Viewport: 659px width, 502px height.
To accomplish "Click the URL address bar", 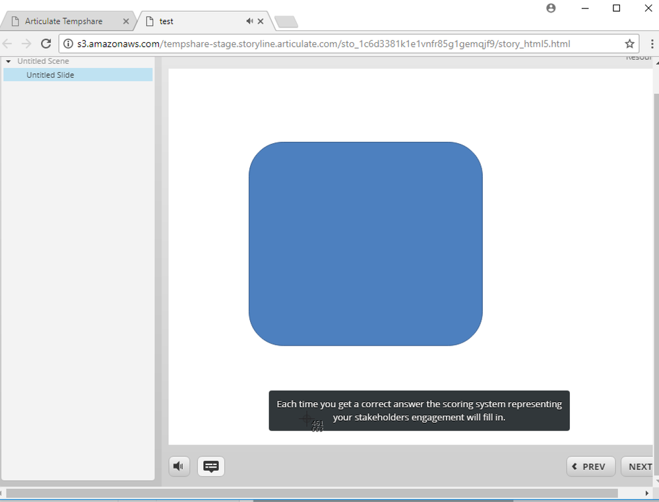I will tap(349, 44).
